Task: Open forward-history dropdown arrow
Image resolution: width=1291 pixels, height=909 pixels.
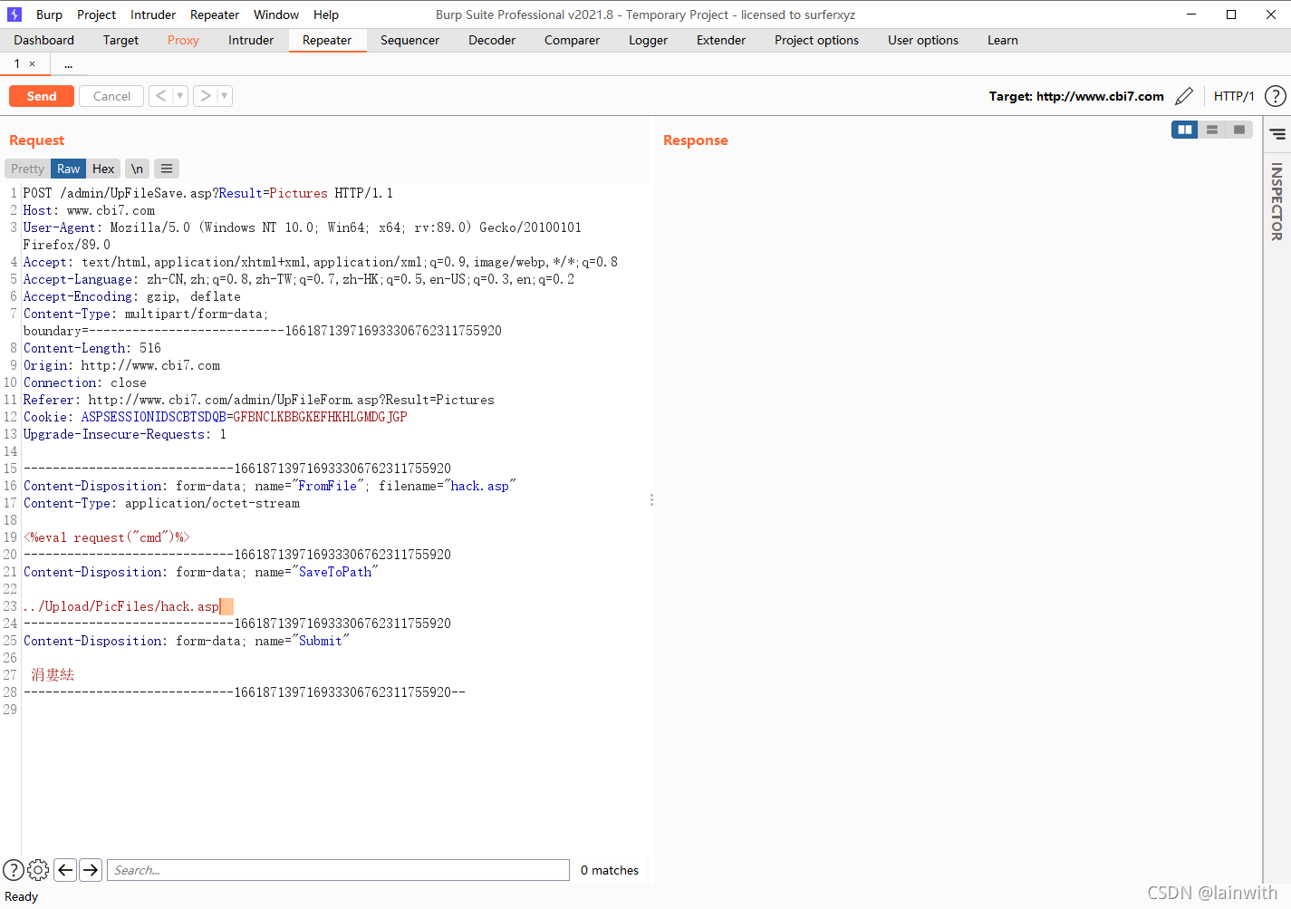Action: coord(225,96)
